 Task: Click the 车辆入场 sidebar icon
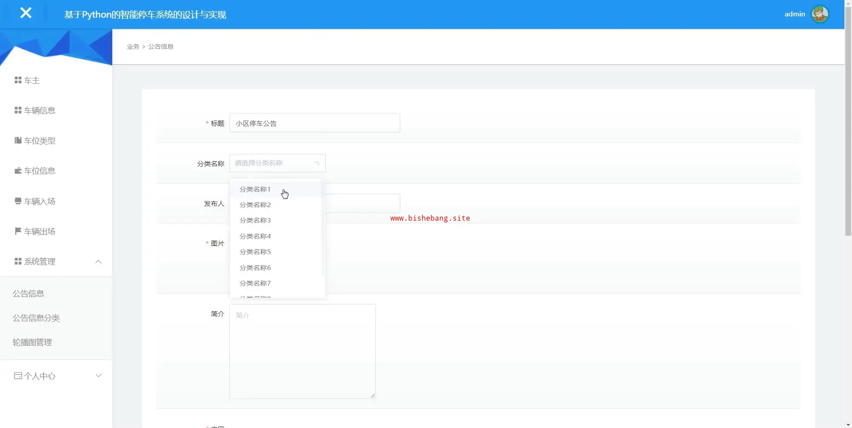(18, 201)
